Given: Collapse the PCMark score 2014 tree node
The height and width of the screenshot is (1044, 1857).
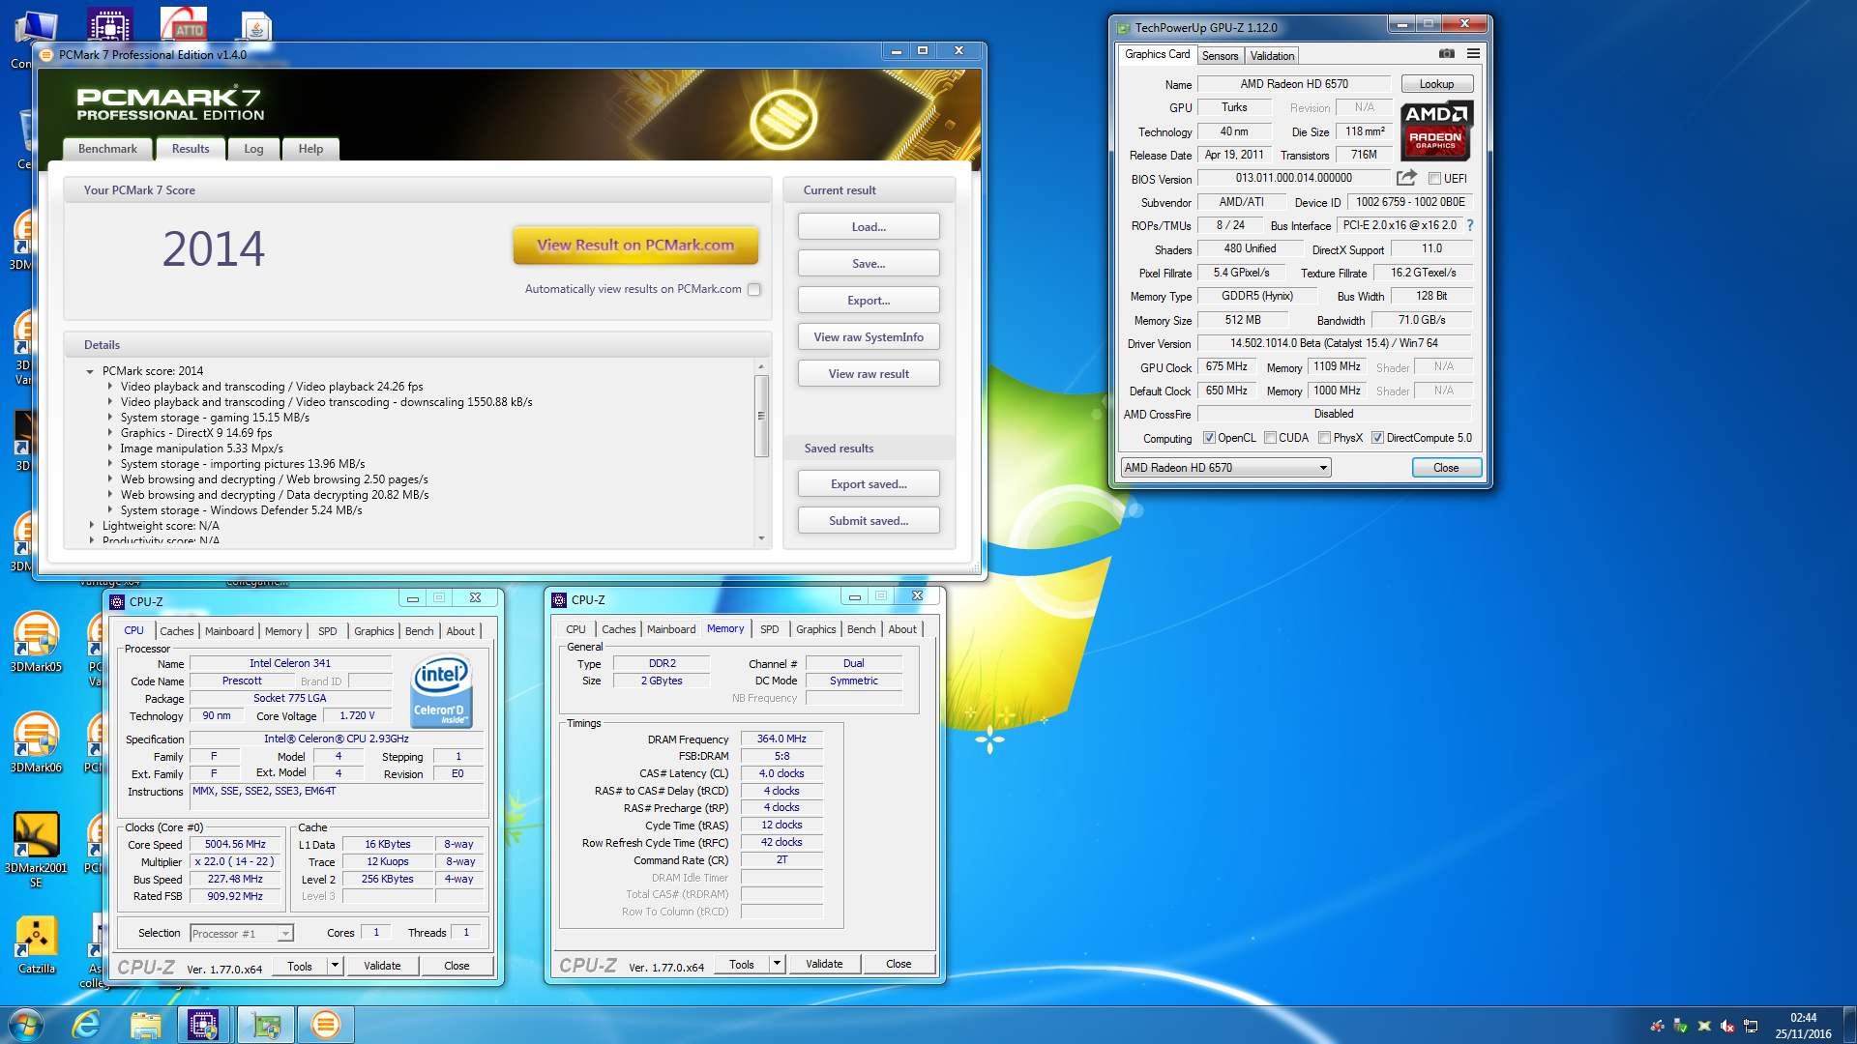Looking at the screenshot, I should pos(90,371).
